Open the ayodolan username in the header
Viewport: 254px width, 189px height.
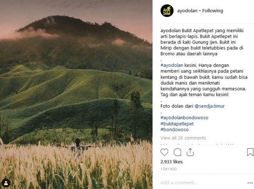coord(187,11)
